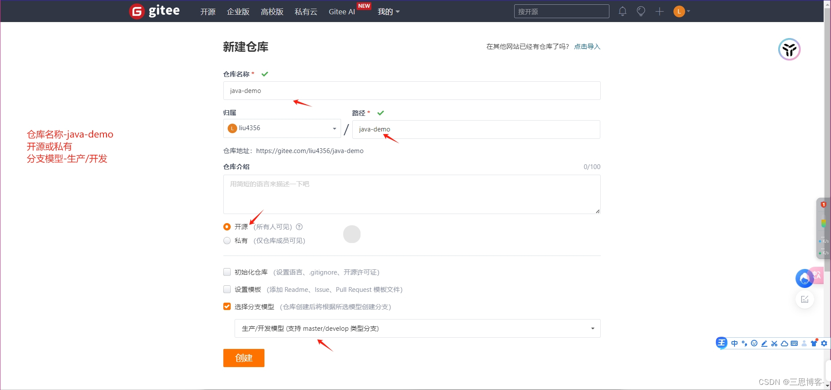Click the IME 王 logo icon
The height and width of the screenshot is (390, 831).
pos(721,343)
